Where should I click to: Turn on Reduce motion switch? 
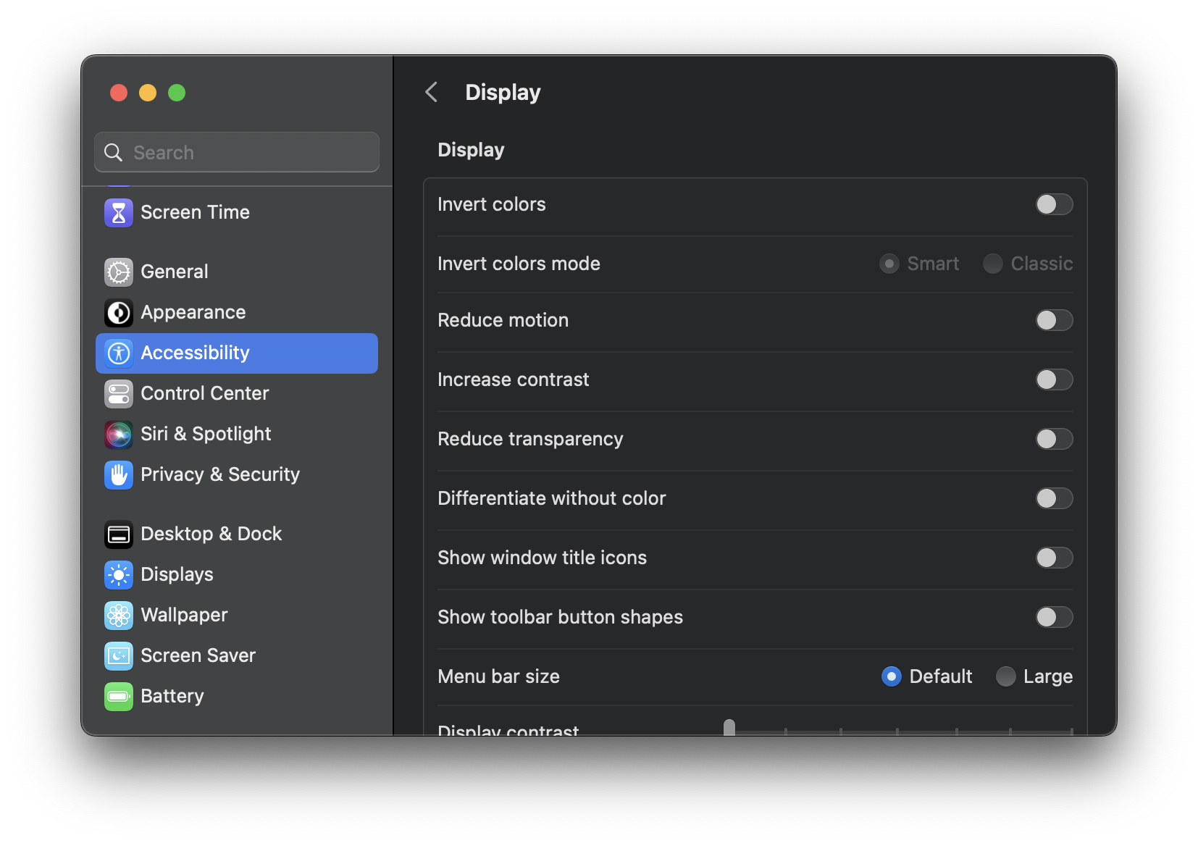[x=1053, y=321]
